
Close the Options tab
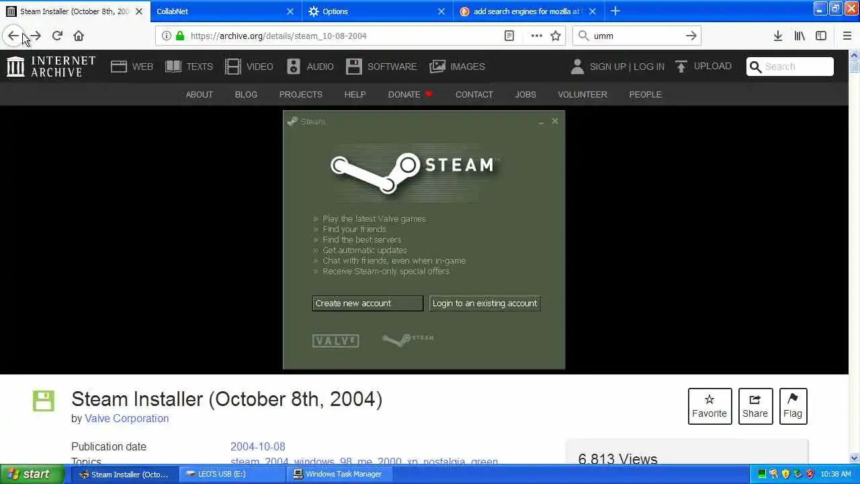click(x=441, y=11)
